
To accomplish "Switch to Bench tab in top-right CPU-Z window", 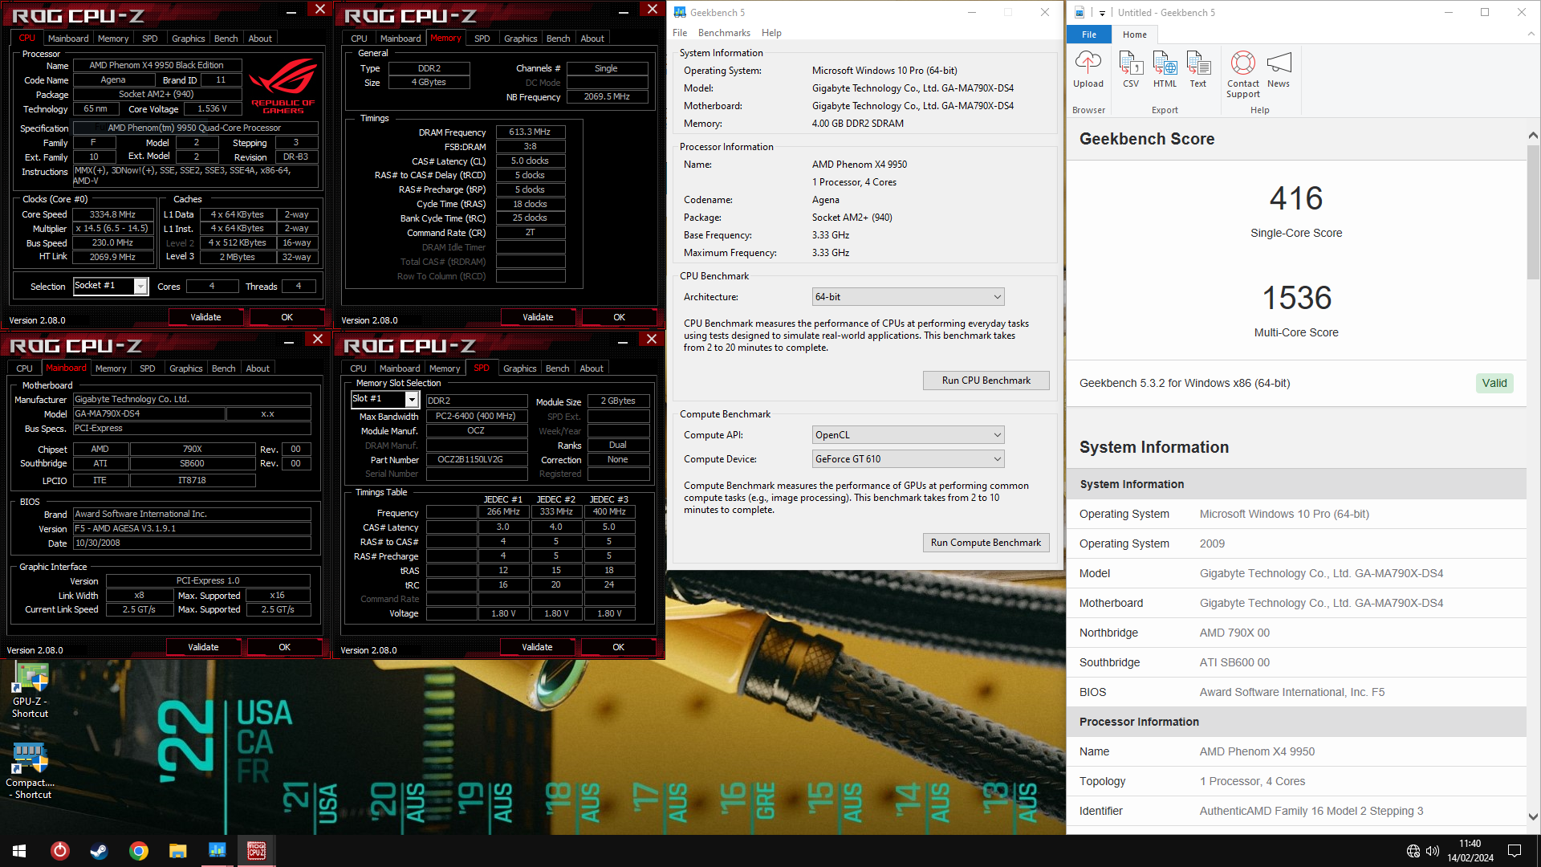I will pos(558,39).
